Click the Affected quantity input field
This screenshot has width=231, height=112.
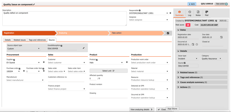point(93,79)
